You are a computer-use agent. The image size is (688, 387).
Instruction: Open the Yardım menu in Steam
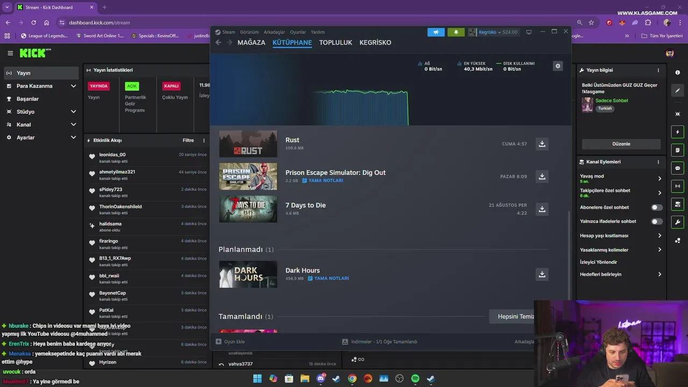click(x=318, y=32)
